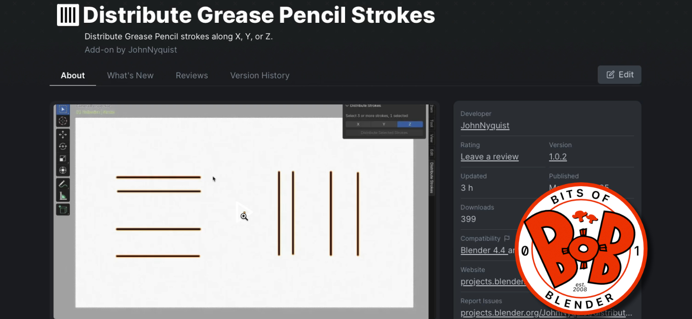Click the 'Distribute Grease Pencil Strokes' page title

(x=259, y=15)
